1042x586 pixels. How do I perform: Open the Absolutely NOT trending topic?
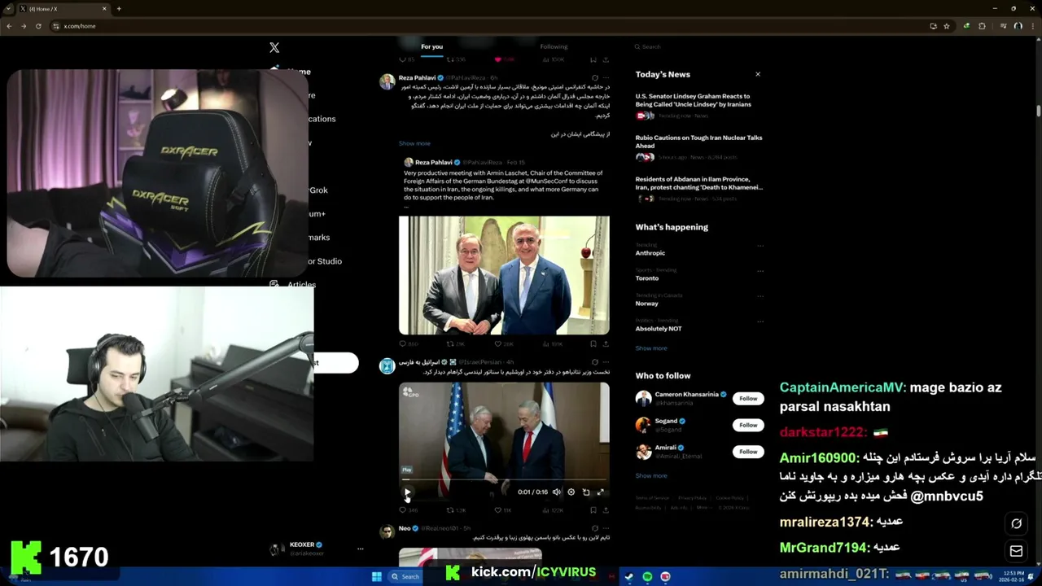point(659,329)
